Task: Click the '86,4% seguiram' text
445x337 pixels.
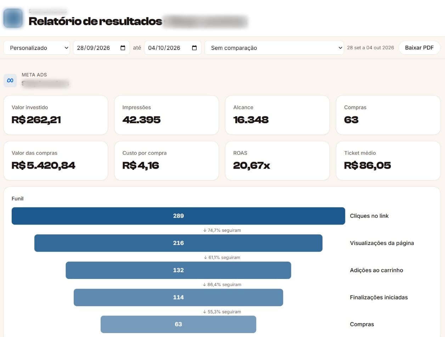Action: [224, 285]
